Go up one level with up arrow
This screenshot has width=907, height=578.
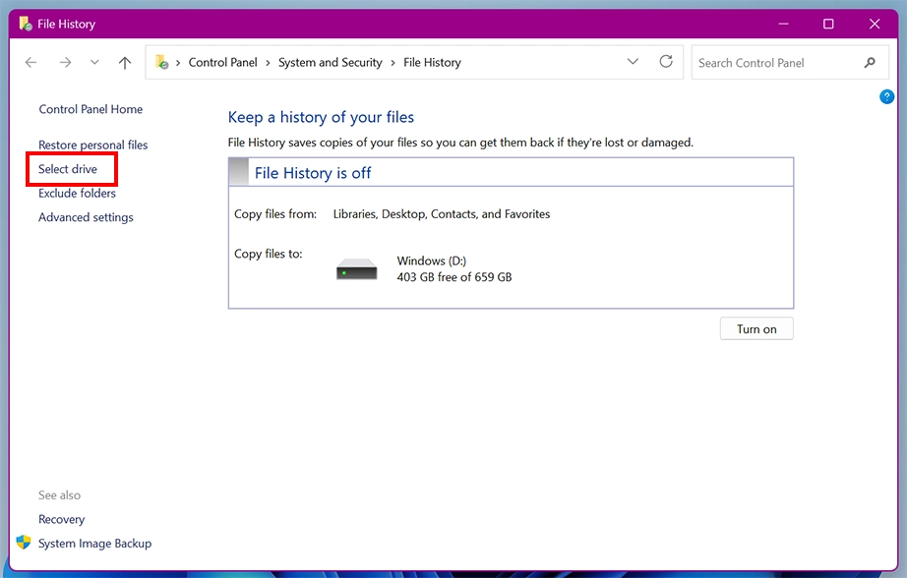[125, 63]
